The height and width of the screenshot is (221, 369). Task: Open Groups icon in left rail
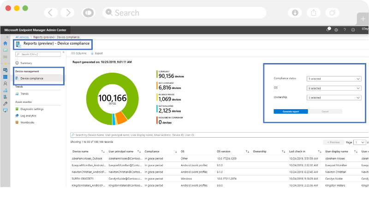[x=5, y=90]
